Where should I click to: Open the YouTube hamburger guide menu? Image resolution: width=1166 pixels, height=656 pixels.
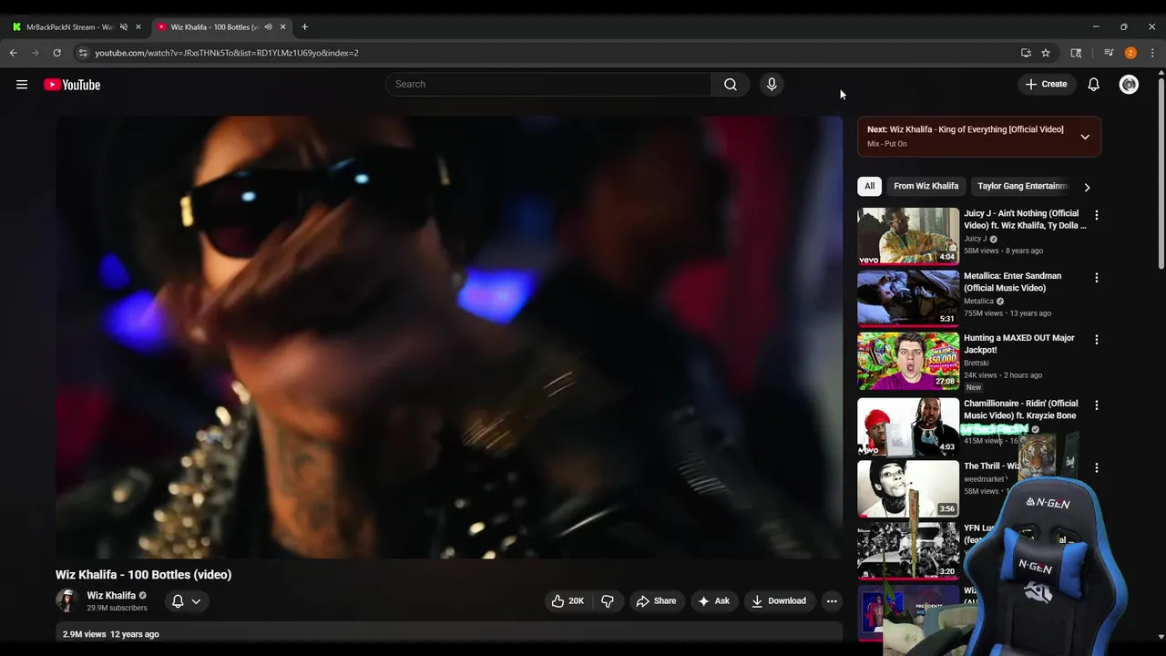pyautogui.click(x=22, y=85)
